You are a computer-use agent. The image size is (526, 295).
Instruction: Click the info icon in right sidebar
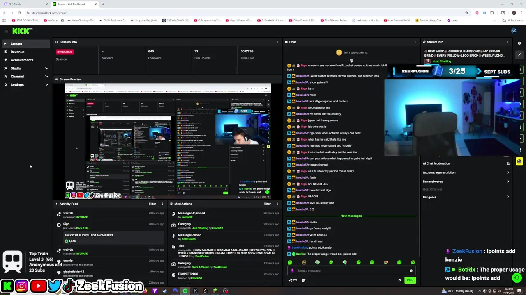519,43
